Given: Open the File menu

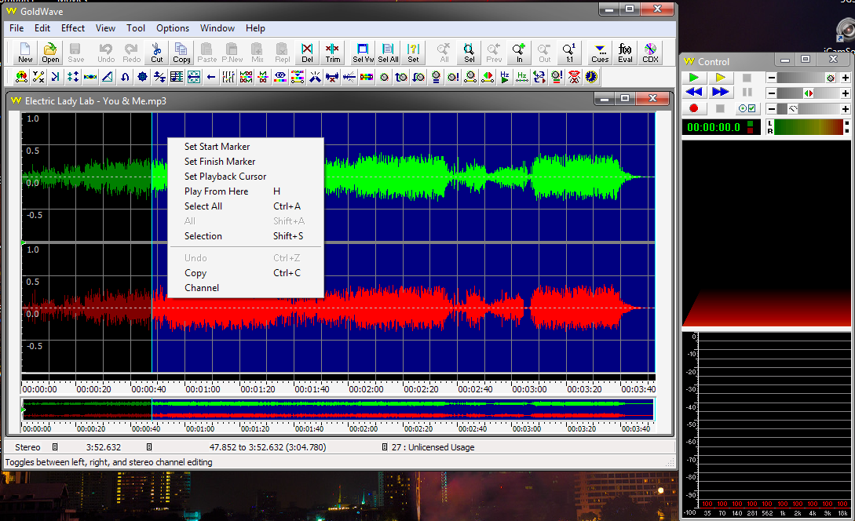Looking at the screenshot, I should pos(16,28).
